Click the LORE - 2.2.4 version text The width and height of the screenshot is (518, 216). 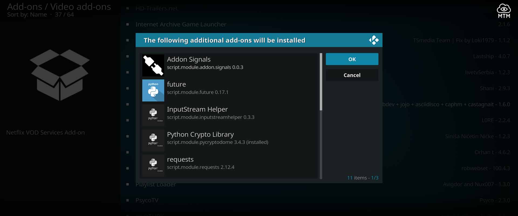pos(496,120)
